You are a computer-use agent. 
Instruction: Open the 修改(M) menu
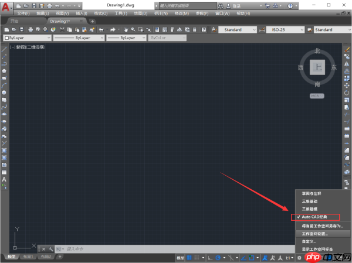click(182, 13)
